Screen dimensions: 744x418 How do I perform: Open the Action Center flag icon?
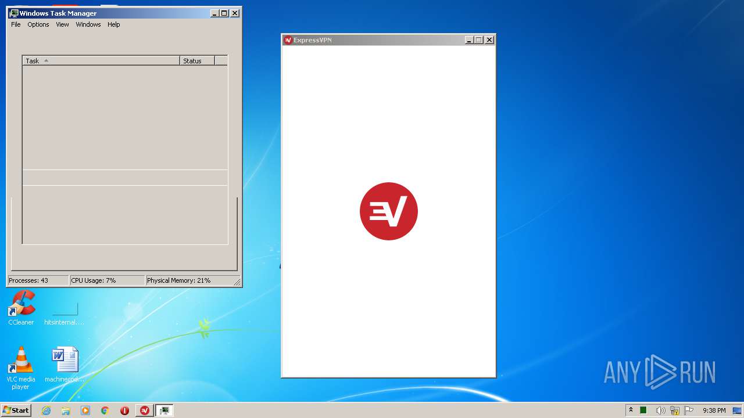pyautogui.click(x=689, y=410)
